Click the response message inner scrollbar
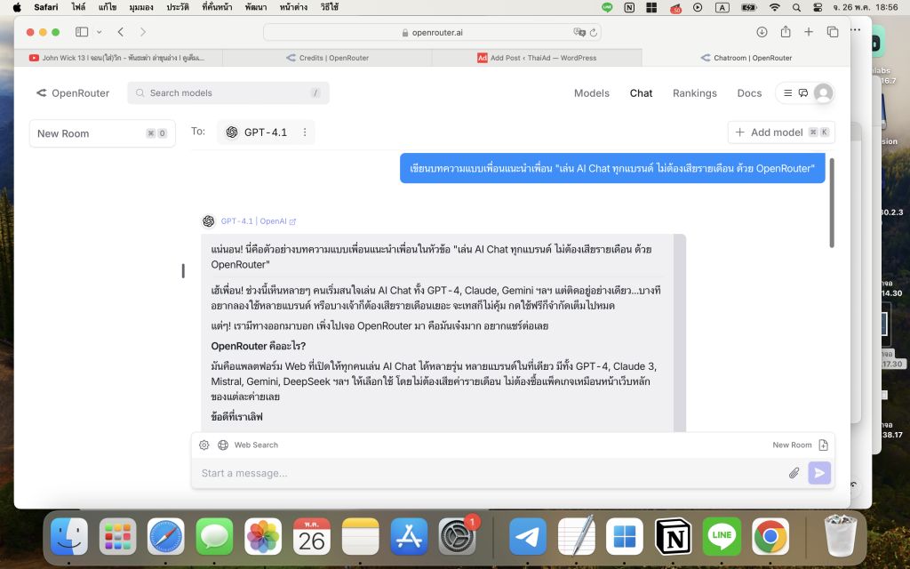Screen dimensions: 910x569 click(x=680, y=333)
